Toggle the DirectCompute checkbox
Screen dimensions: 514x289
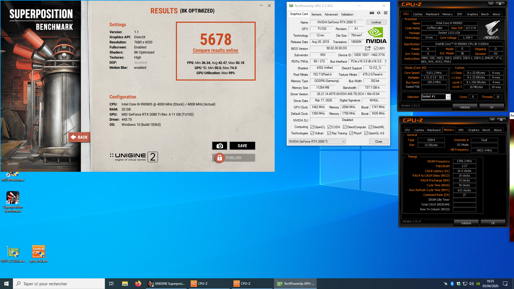coord(345,127)
